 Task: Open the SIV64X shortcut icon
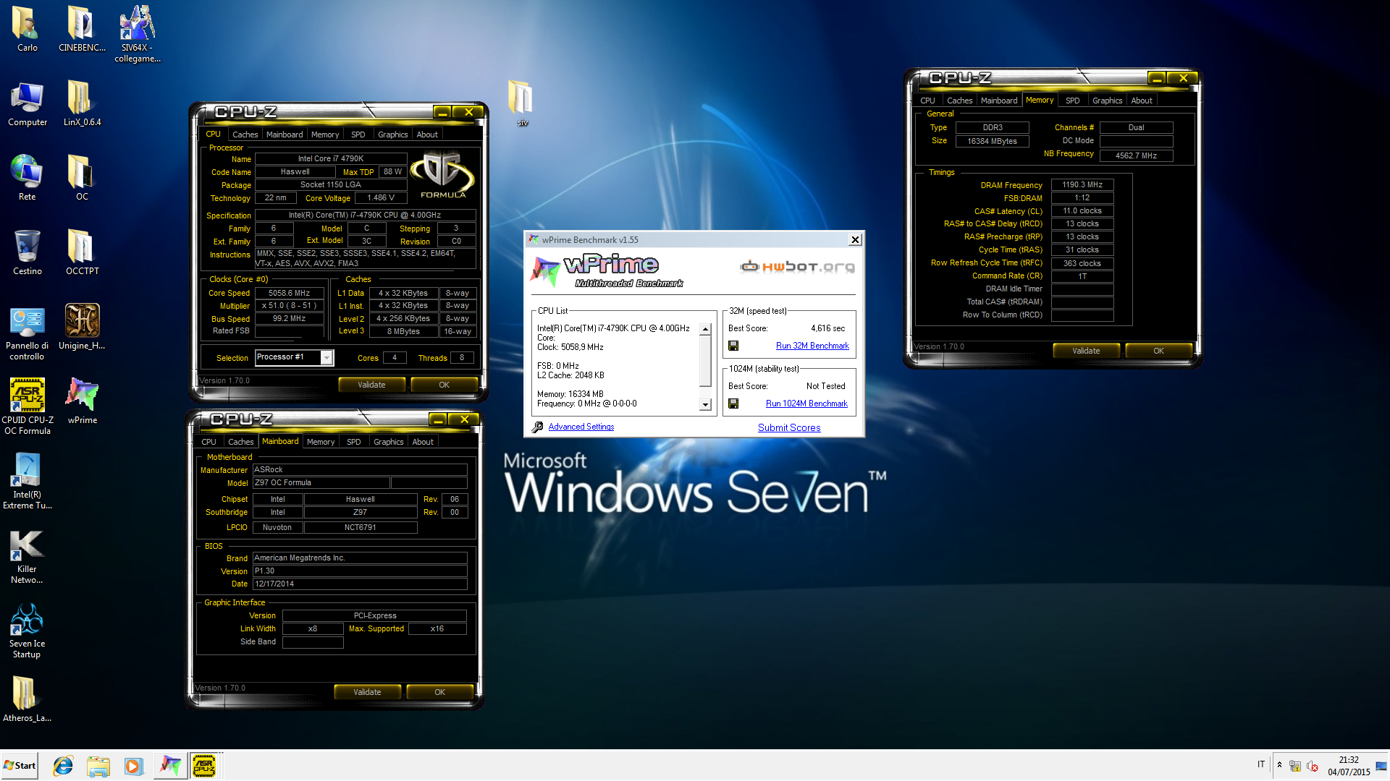click(x=137, y=34)
